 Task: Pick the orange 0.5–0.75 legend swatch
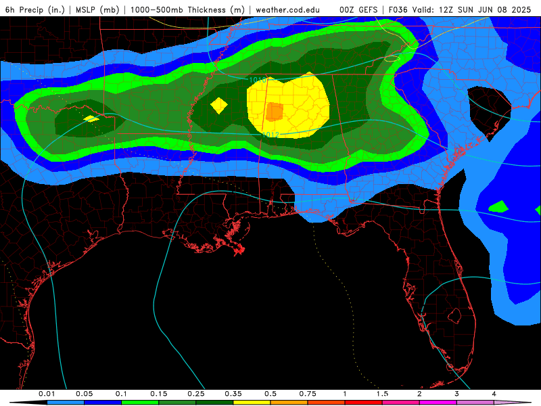tap(289, 403)
